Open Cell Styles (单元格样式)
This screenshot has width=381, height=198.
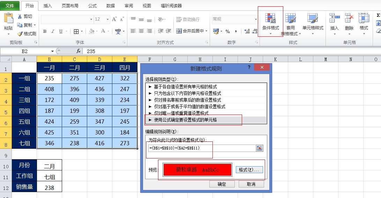(313, 24)
